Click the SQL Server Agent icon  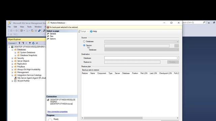[16, 78]
